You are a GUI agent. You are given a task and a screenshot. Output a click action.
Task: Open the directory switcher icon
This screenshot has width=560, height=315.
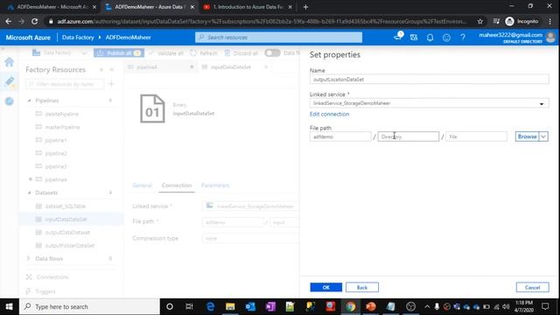[x=414, y=37]
